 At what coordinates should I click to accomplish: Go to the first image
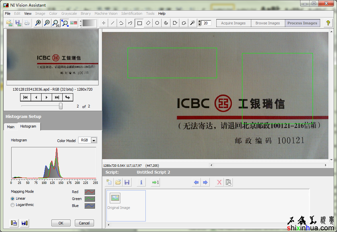26,97
